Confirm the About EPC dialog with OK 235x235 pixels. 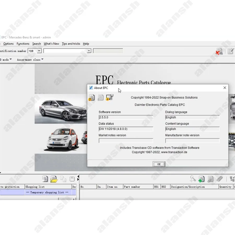click(x=159, y=164)
